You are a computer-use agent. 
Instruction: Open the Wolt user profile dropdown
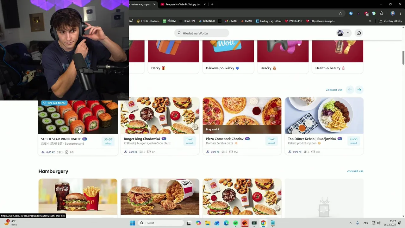coord(344,33)
